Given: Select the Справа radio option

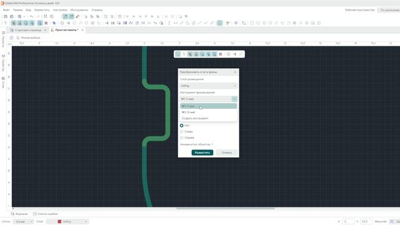Looking at the screenshot, I should (x=182, y=137).
